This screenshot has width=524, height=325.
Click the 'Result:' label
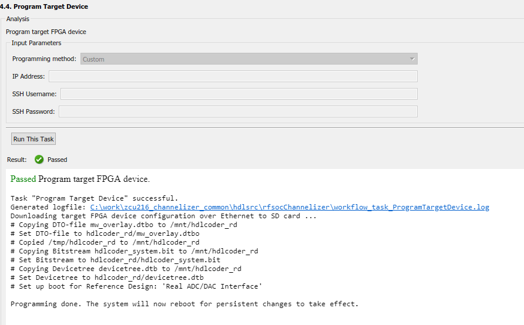pyautogui.click(x=17, y=160)
